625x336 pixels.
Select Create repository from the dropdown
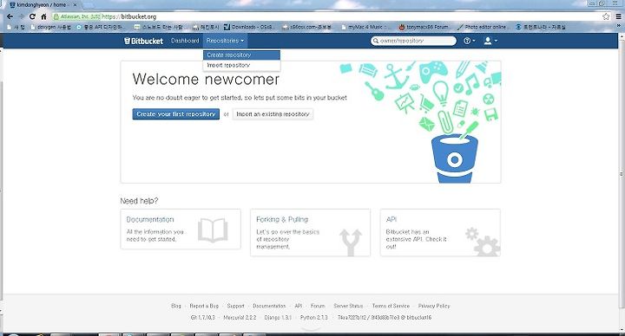pos(241,55)
